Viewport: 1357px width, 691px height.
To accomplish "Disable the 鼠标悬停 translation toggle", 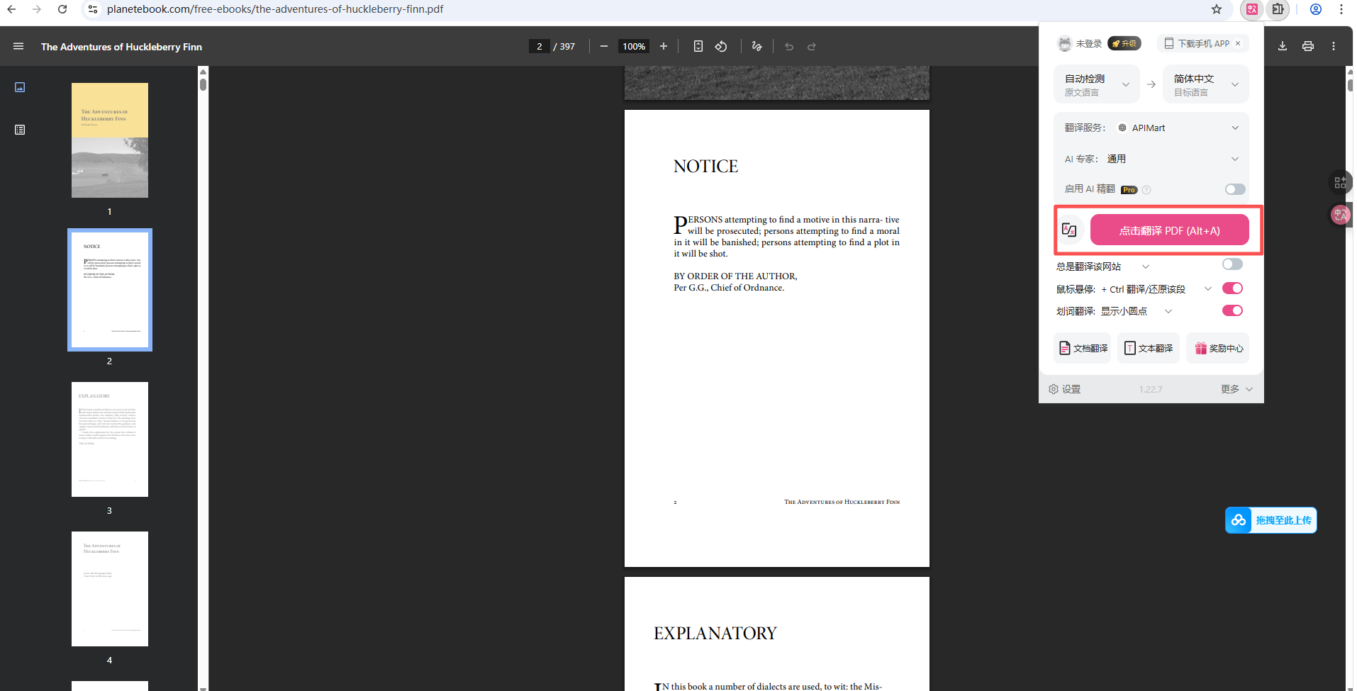I will click(x=1232, y=288).
